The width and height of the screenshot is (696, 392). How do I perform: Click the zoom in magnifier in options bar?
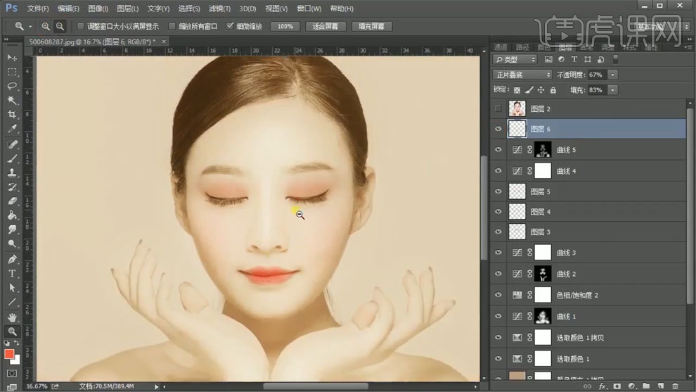[x=46, y=26]
